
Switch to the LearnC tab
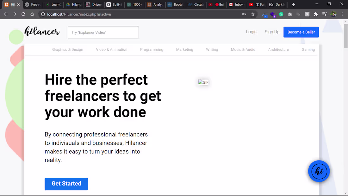(x=53, y=4)
